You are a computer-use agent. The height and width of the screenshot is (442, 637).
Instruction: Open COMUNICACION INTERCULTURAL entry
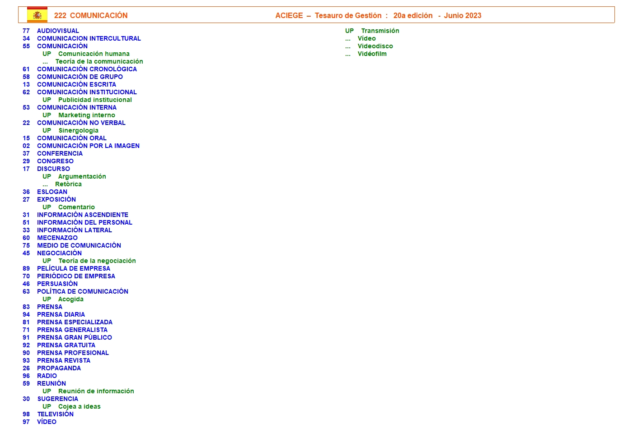[x=89, y=38]
